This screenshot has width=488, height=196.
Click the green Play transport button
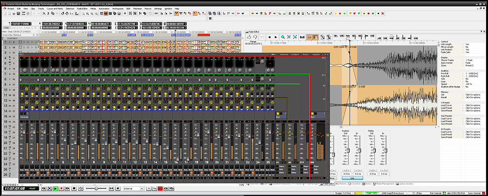(x=55, y=188)
